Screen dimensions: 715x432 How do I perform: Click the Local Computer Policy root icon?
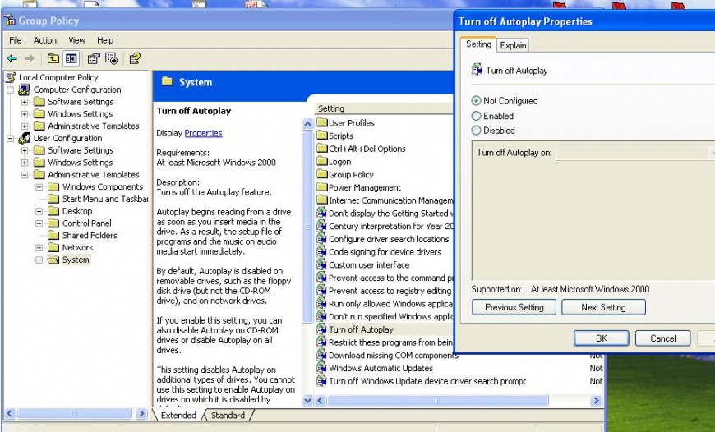click(11, 77)
